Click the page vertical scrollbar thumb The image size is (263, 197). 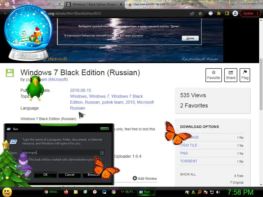261,84
